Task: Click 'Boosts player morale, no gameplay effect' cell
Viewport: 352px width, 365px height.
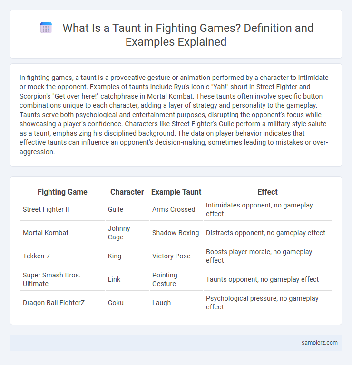Action: pos(267,256)
